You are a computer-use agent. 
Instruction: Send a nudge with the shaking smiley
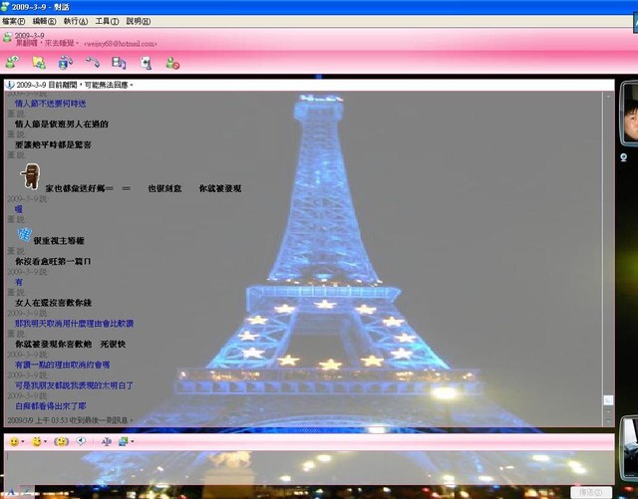point(61,441)
